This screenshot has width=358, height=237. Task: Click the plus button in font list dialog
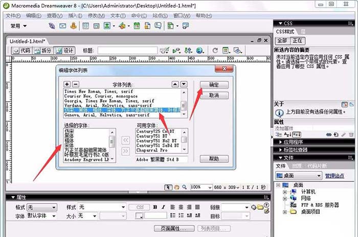pos(67,84)
